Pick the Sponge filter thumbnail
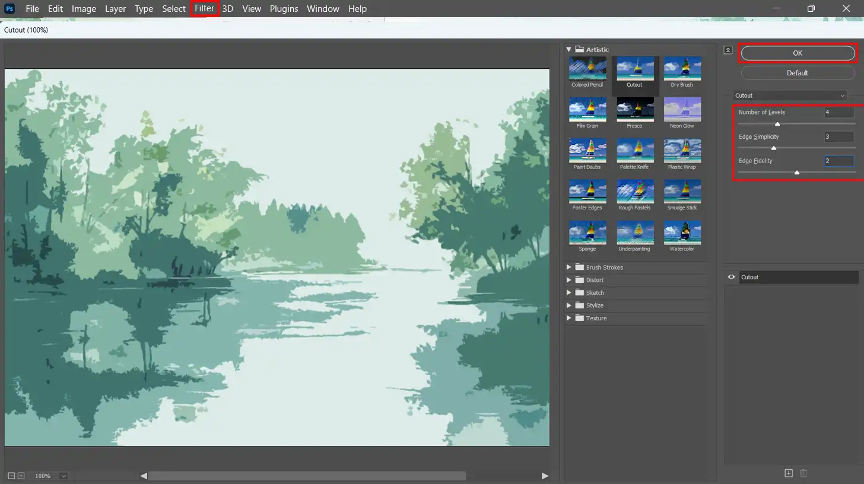 (587, 232)
